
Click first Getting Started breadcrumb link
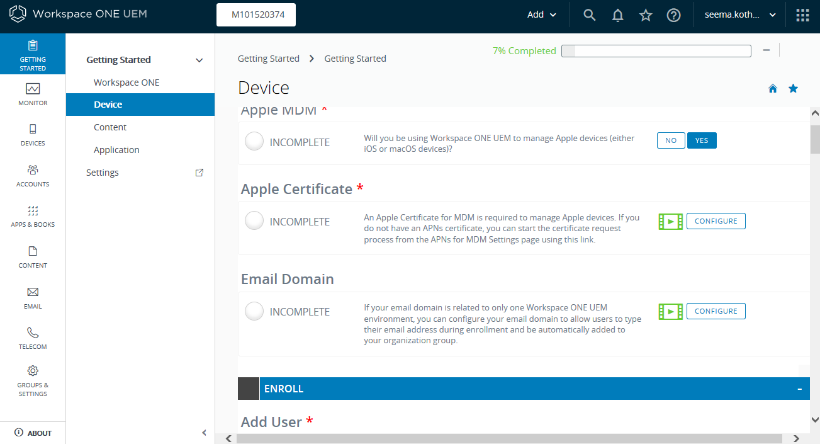[269, 59]
